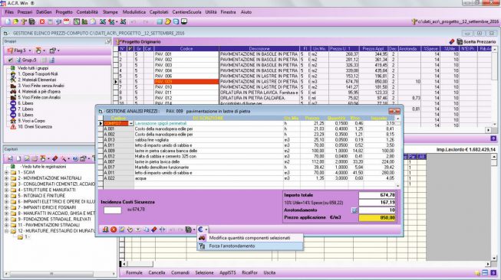Click the Uscita button in the bottom bar
Viewport: 501px width, 280px height.
tap(269, 273)
